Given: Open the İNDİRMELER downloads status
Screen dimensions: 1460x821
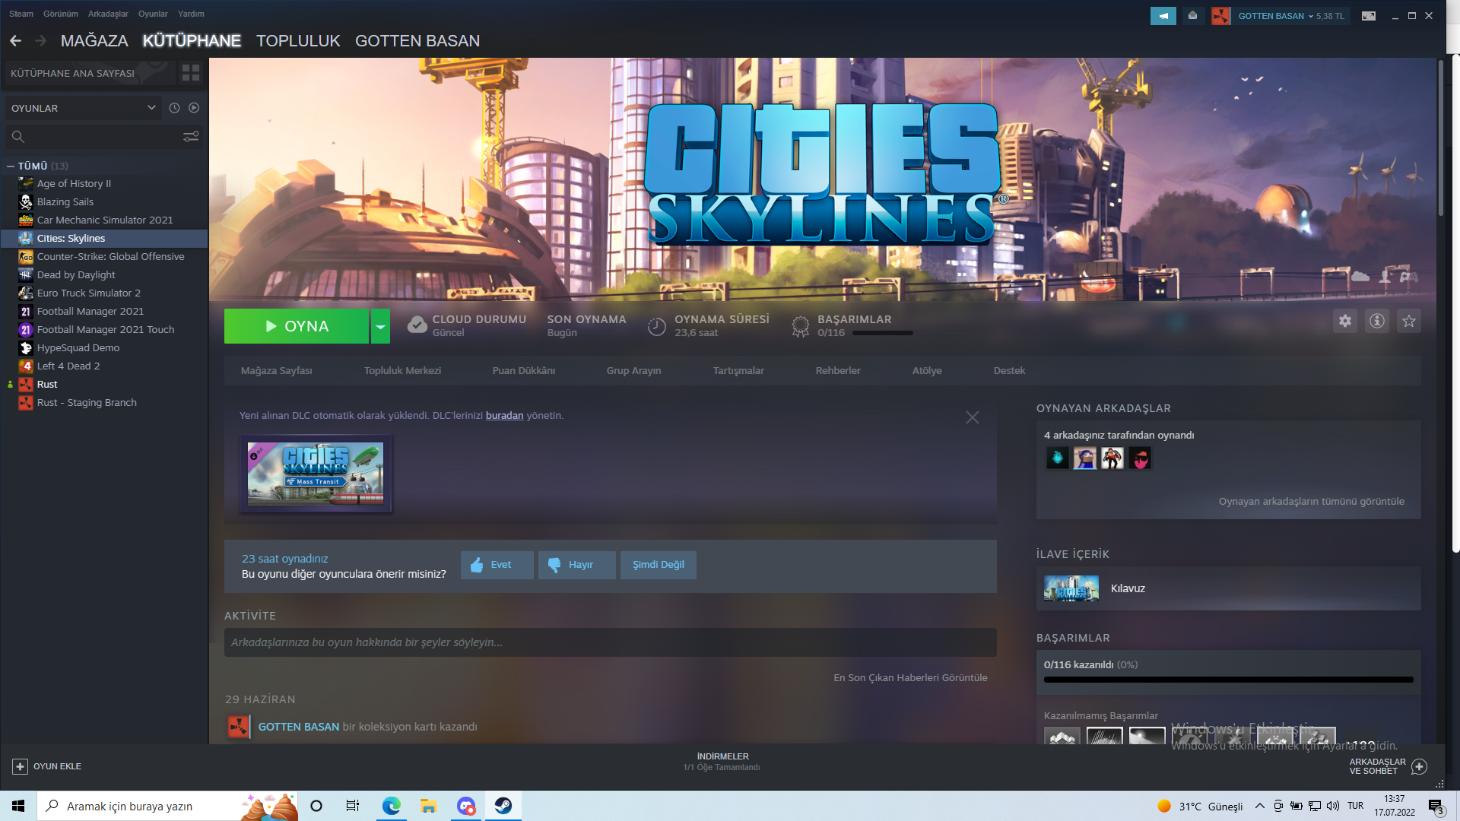Looking at the screenshot, I should pyautogui.click(x=722, y=762).
